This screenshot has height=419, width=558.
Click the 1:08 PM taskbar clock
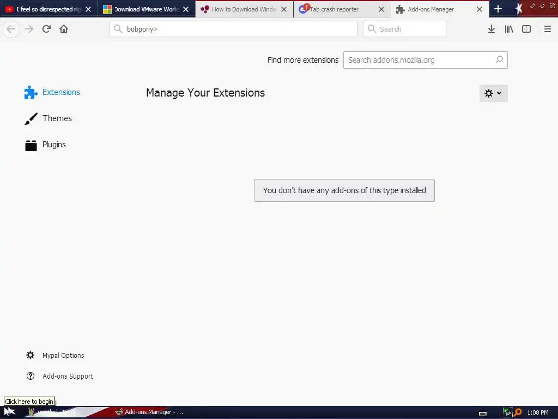[538, 412]
